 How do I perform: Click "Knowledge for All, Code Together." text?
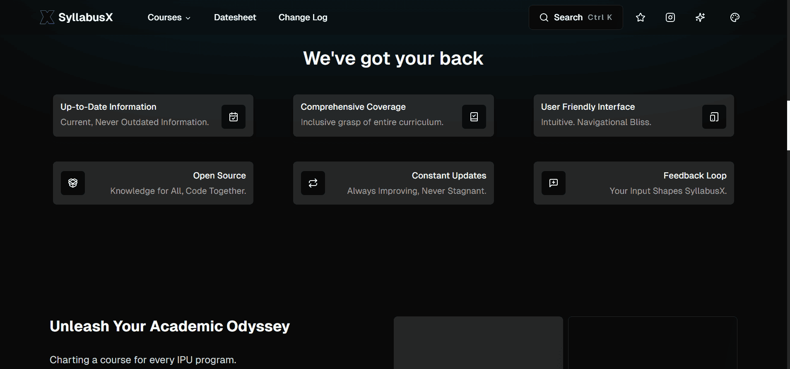(178, 191)
